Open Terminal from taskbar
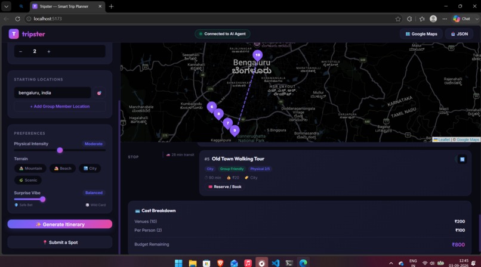 click(x=289, y=263)
